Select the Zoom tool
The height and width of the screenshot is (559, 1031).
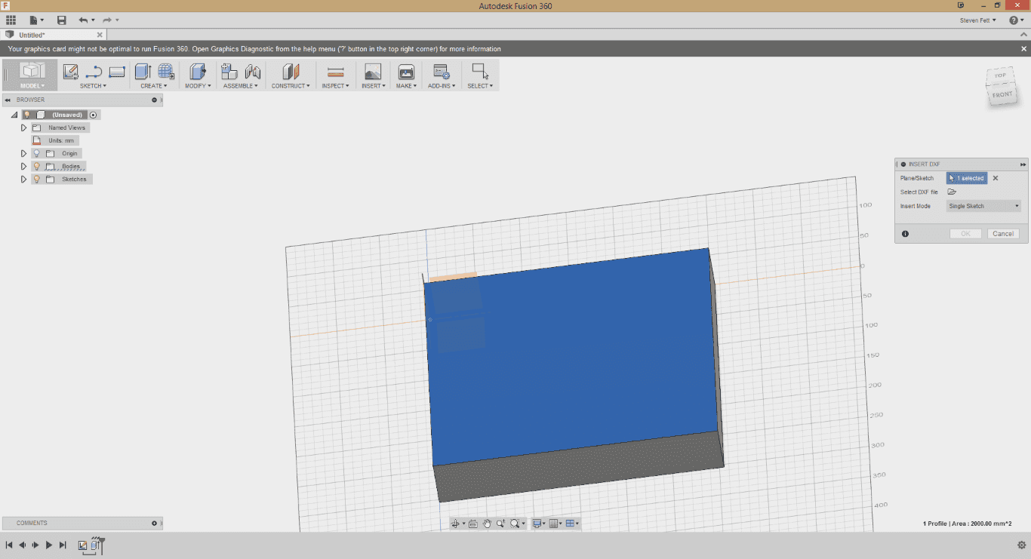(x=500, y=524)
